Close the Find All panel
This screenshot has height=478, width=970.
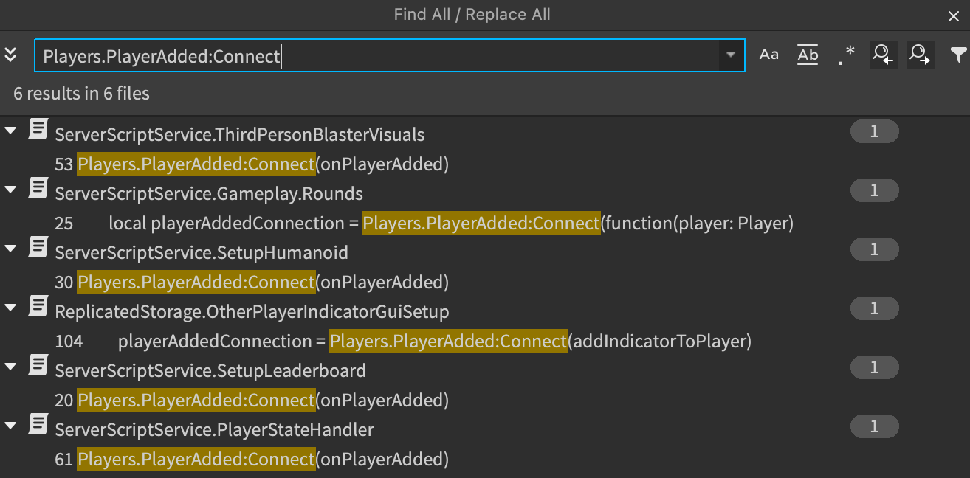click(954, 16)
